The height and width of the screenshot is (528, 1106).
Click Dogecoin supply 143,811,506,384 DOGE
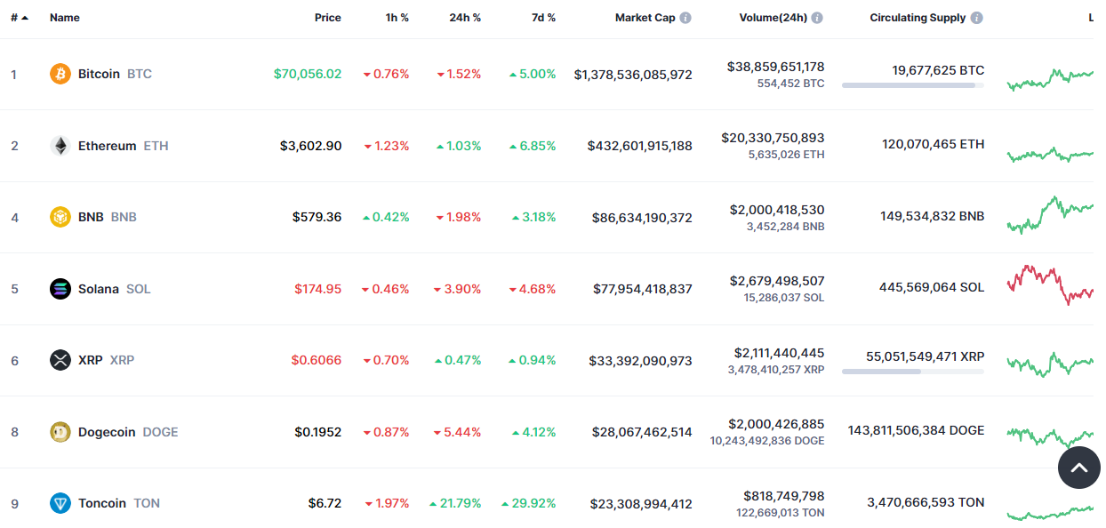(x=916, y=430)
